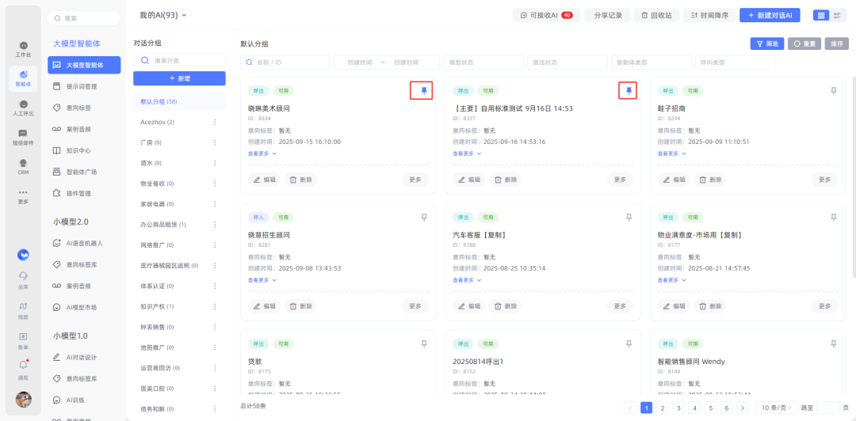
Task: Unpin the 晓琳美术顾问 card
Action: click(x=423, y=91)
